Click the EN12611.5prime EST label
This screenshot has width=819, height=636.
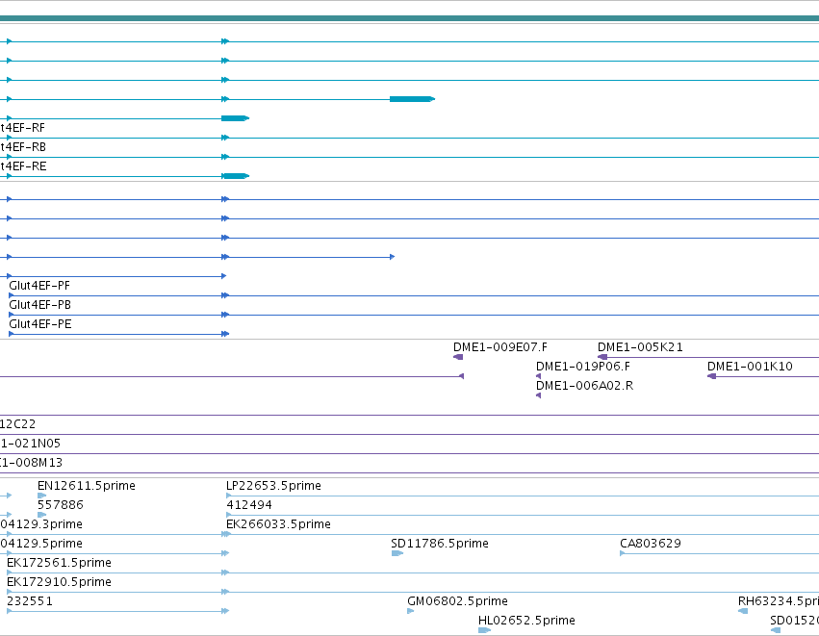(x=87, y=486)
